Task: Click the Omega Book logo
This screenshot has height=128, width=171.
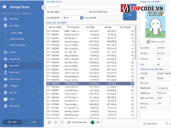Action: pyautogui.click(x=4, y=7)
